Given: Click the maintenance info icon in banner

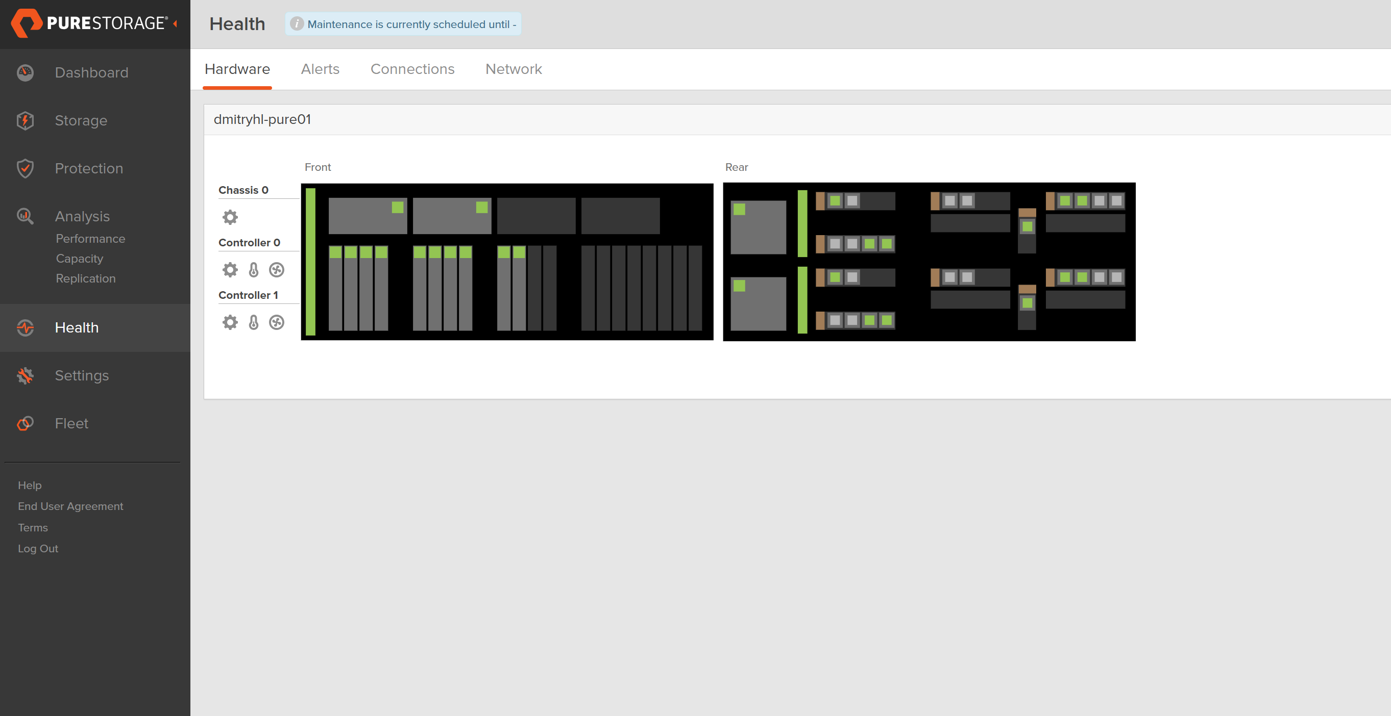Looking at the screenshot, I should click(297, 24).
